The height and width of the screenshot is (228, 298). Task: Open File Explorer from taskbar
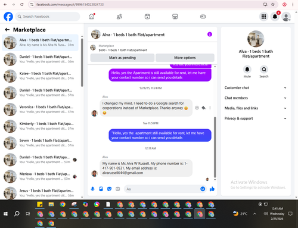51,204
